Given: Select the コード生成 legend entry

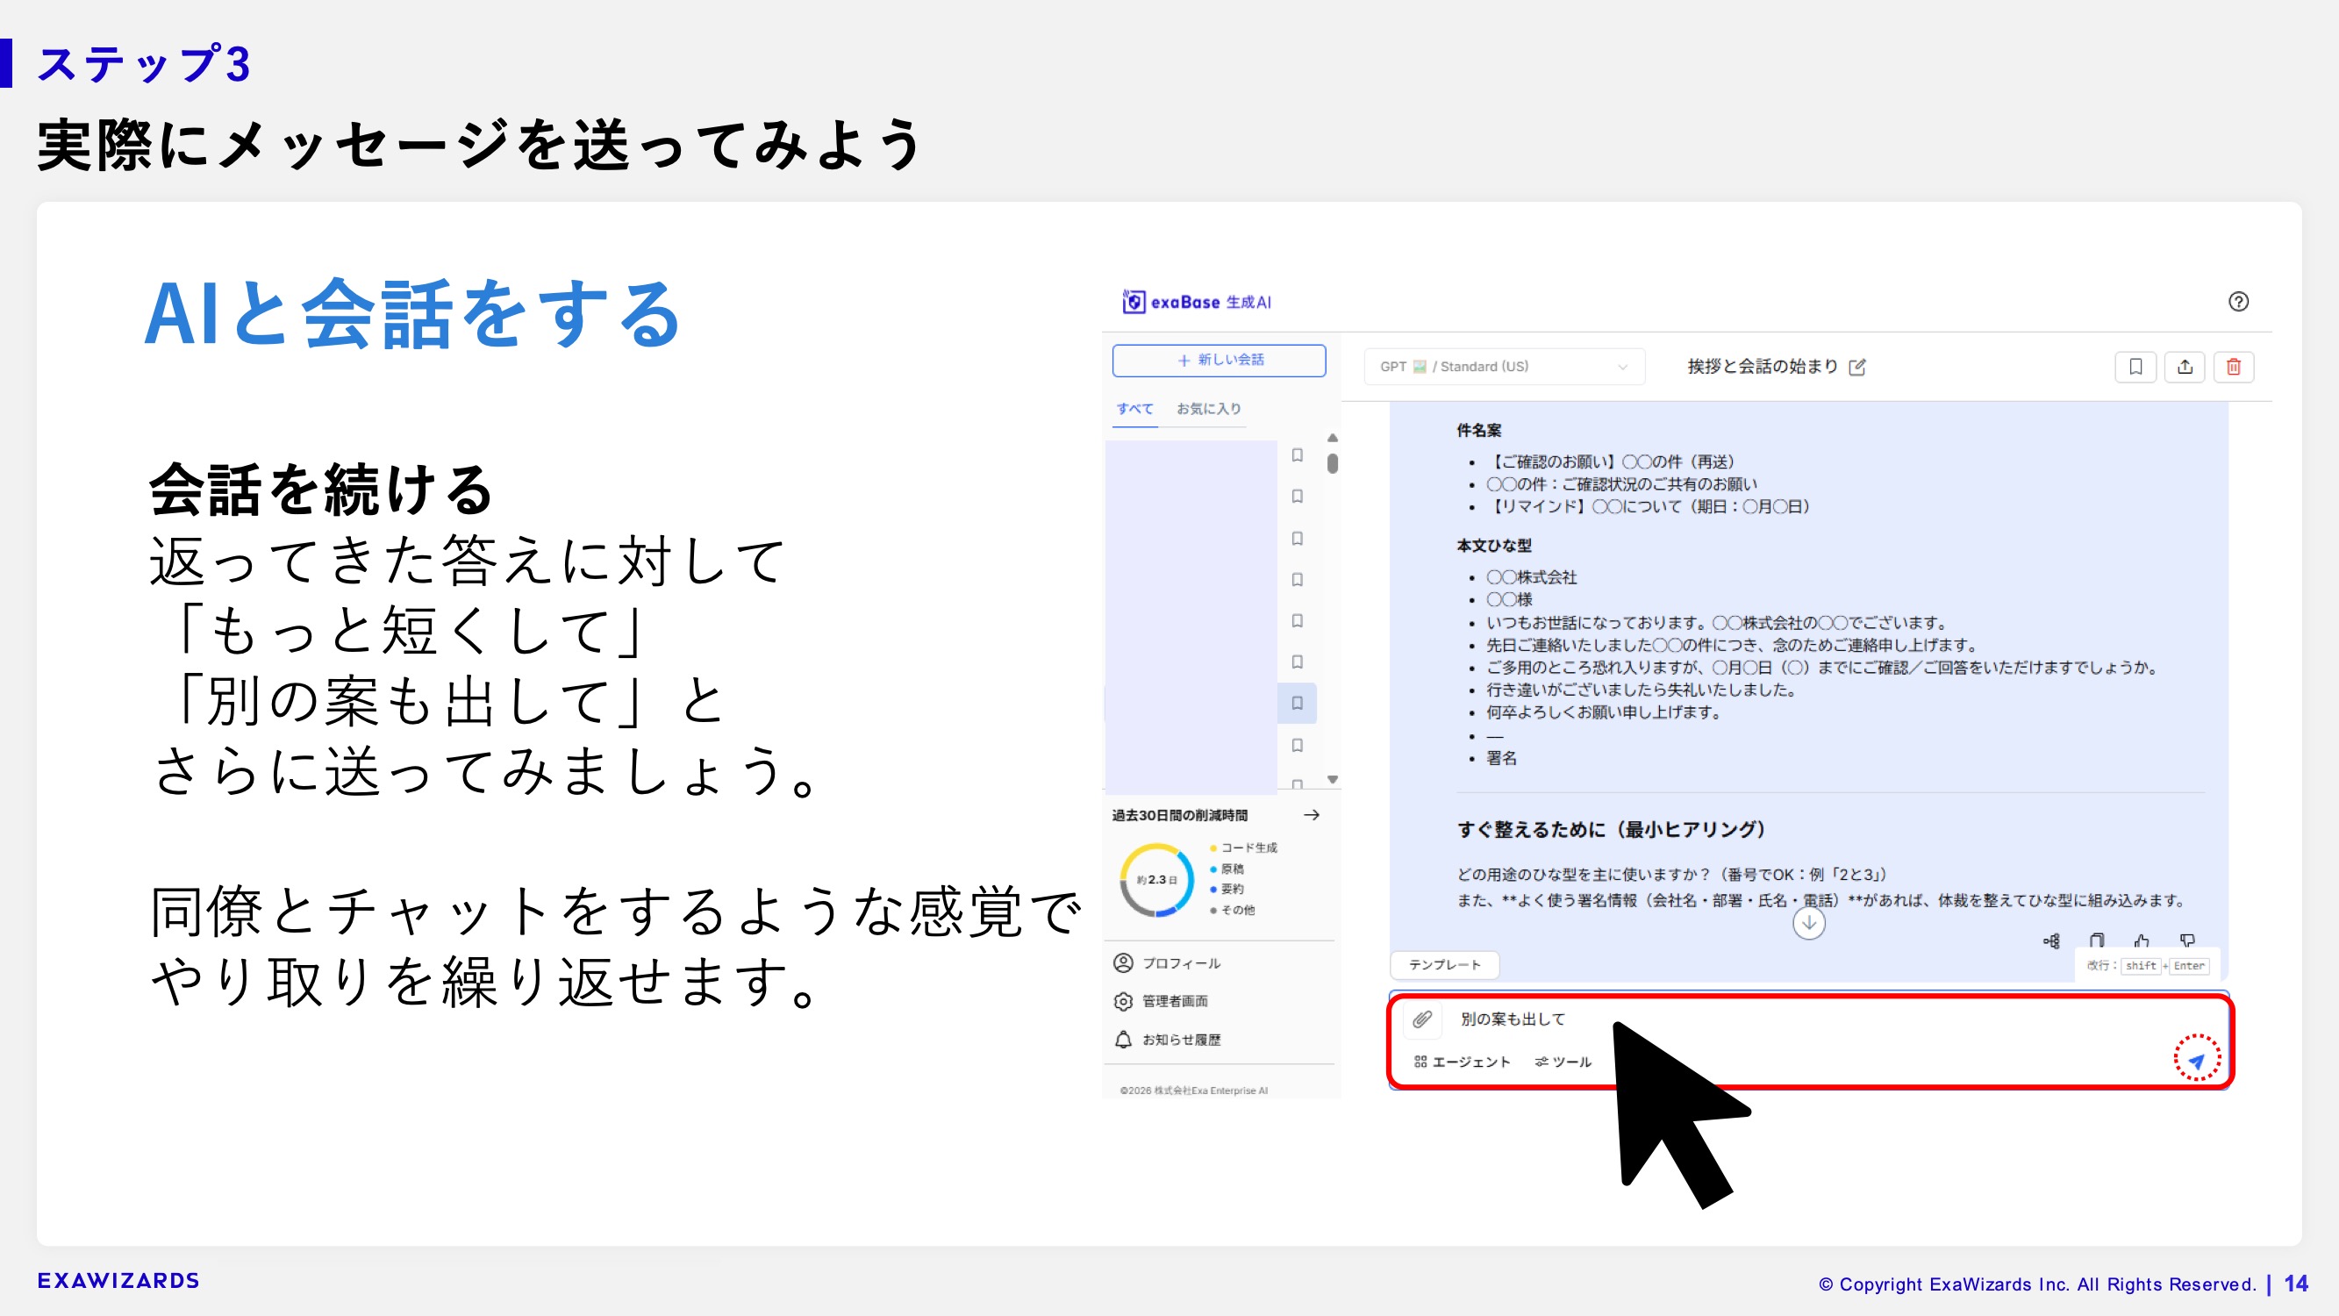Looking at the screenshot, I should point(1243,848).
